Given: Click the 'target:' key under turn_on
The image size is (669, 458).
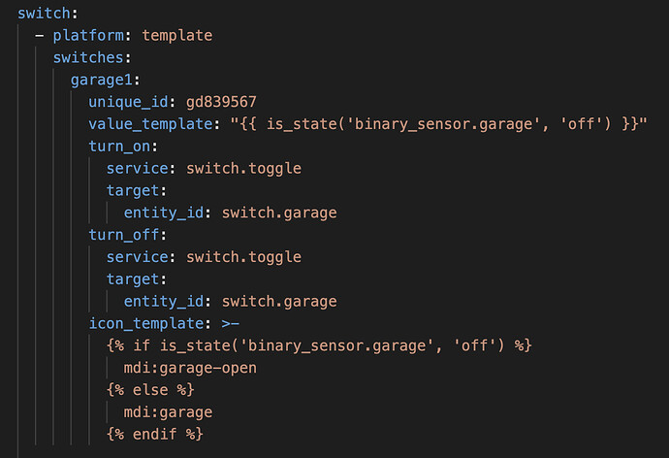Looking at the screenshot, I should [137, 190].
